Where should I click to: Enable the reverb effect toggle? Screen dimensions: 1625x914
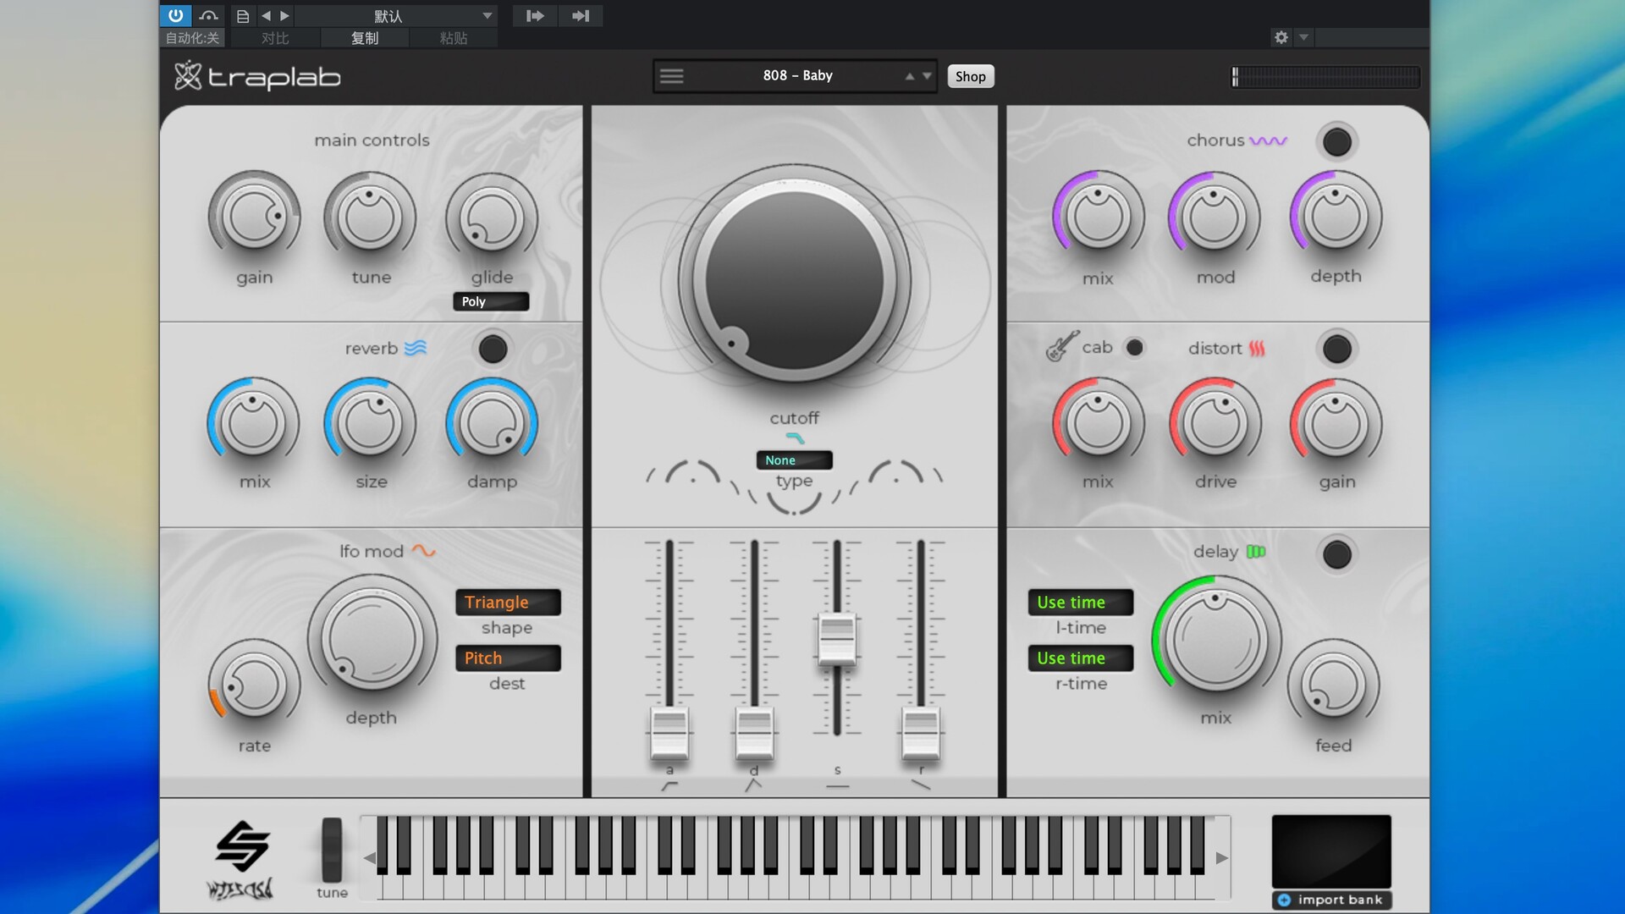coord(493,349)
